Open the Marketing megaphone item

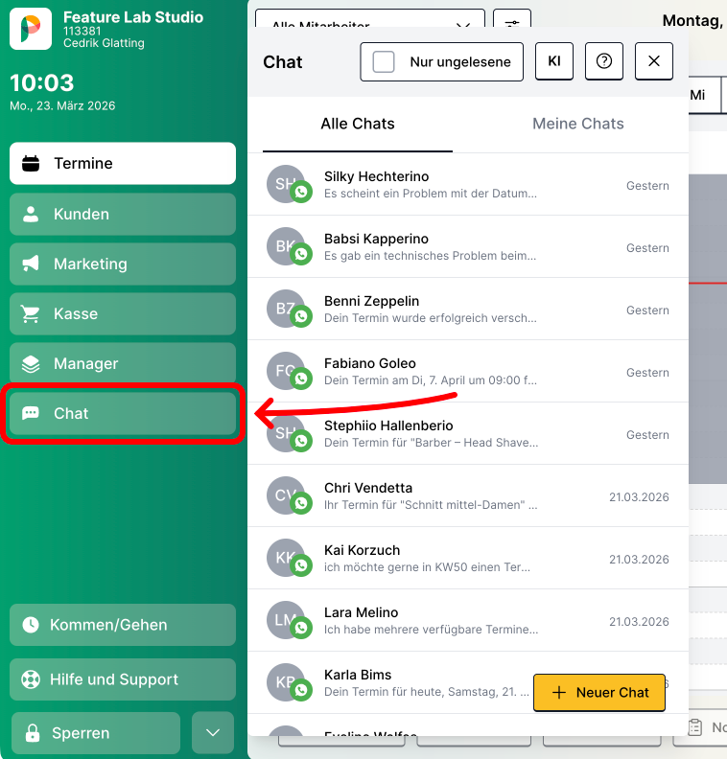(123, 264)
